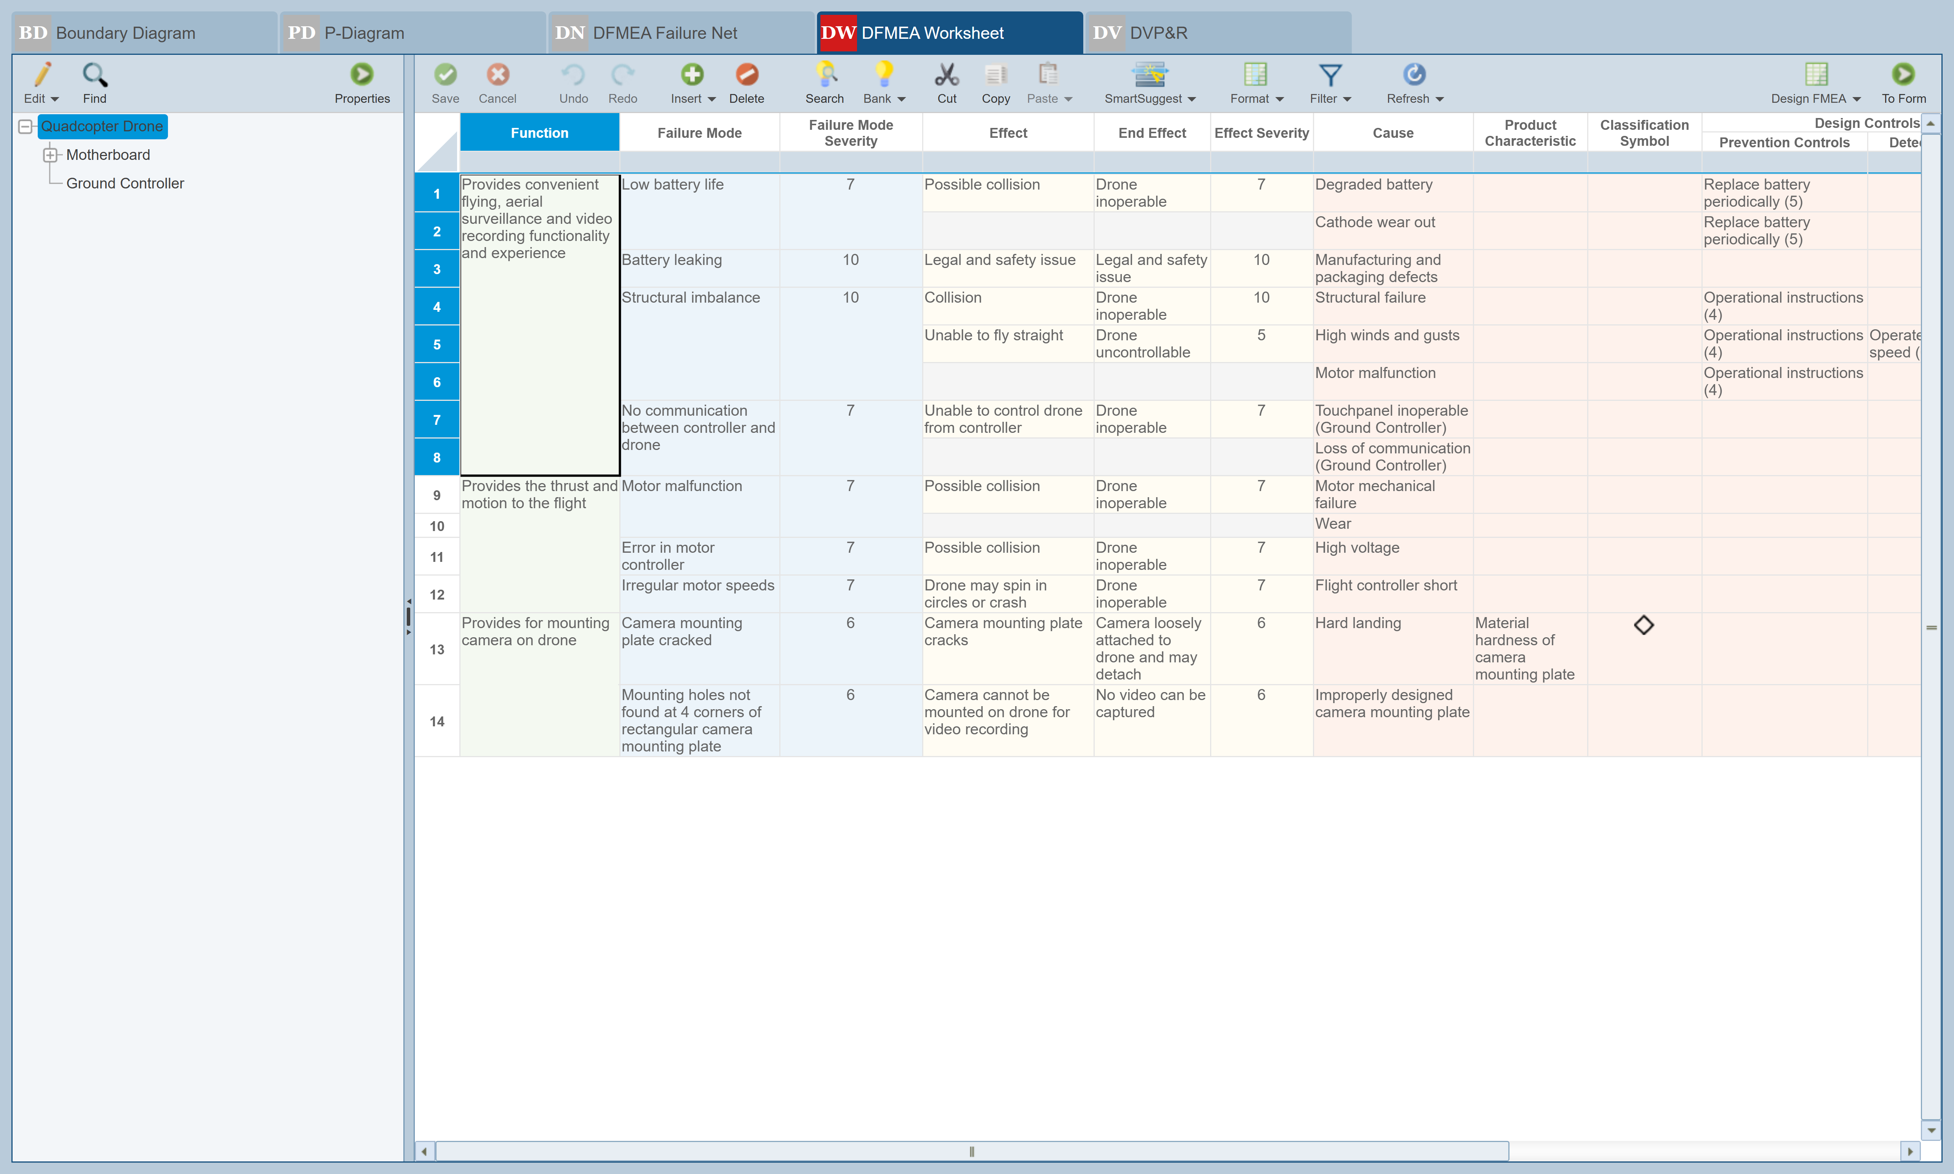Open Properties in the left panel
This screenshot has height=1174, width=1954.
pos(362,75)
